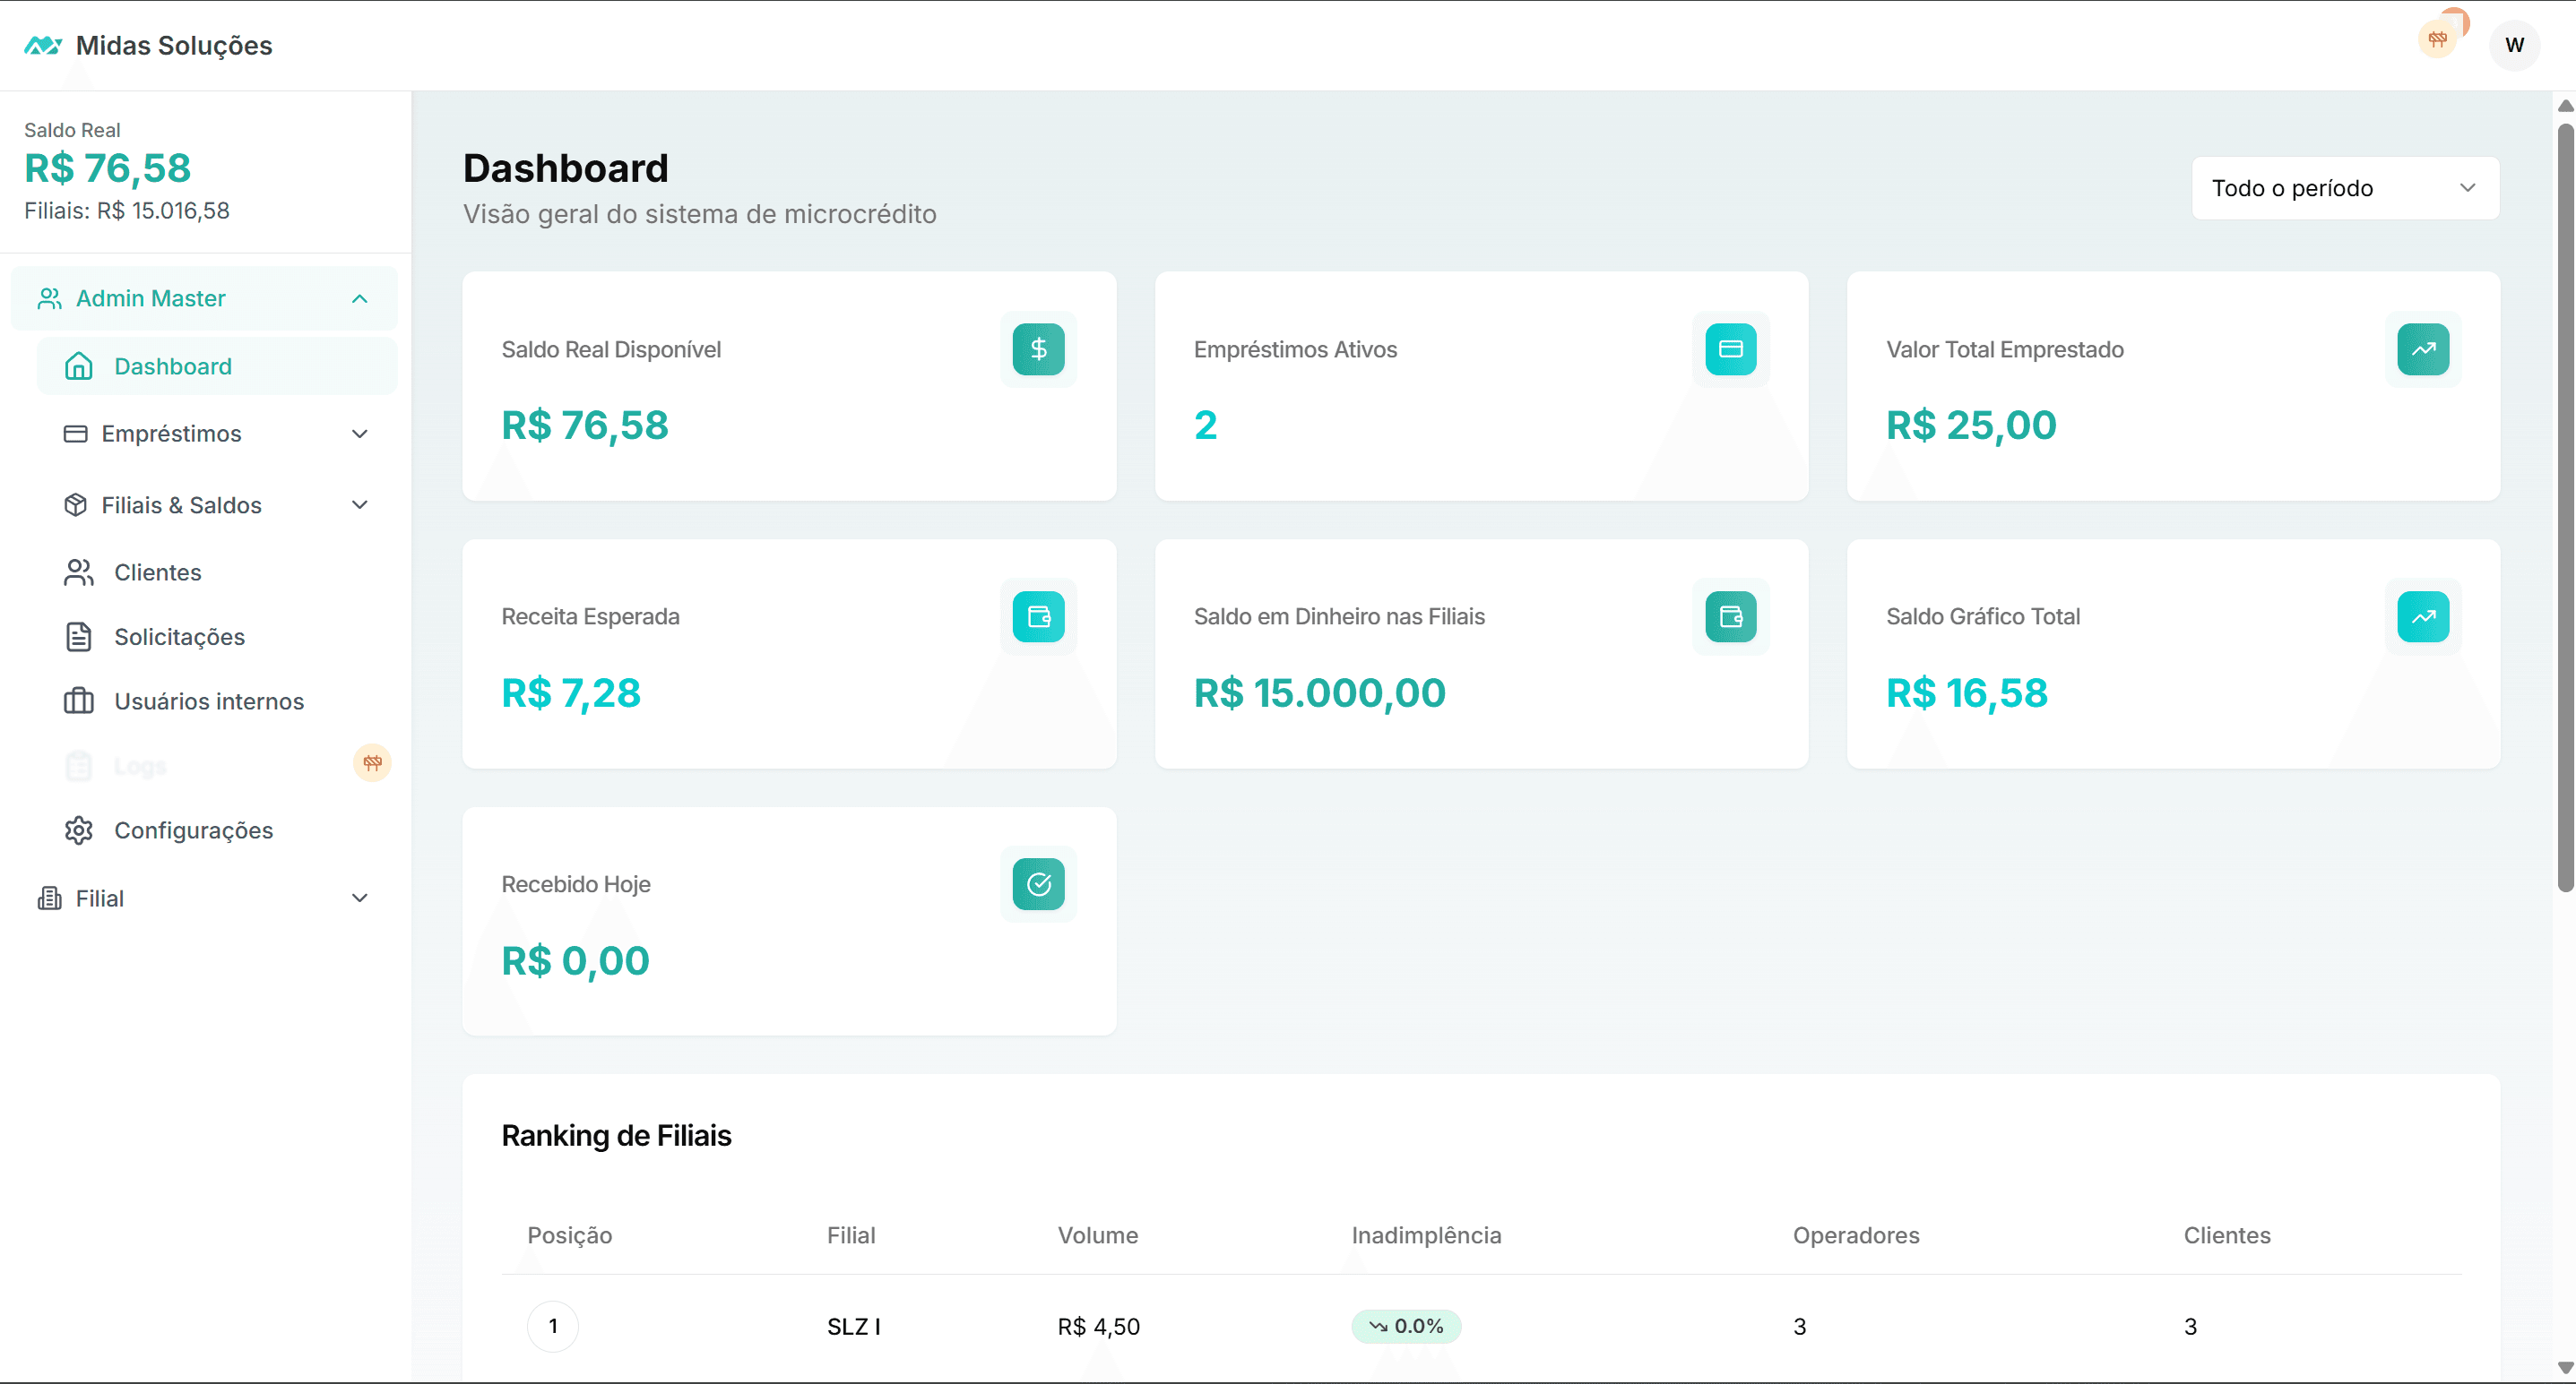Viewport: 2576px width, 1384px height.
Task: Open the Todo o período dropdown
Action: tap(2345, 188)
